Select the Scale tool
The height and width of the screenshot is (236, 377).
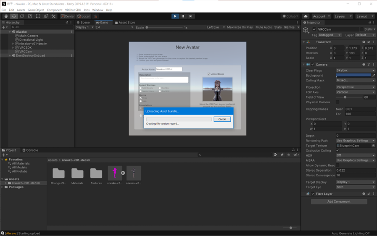(x=30, y=16)
